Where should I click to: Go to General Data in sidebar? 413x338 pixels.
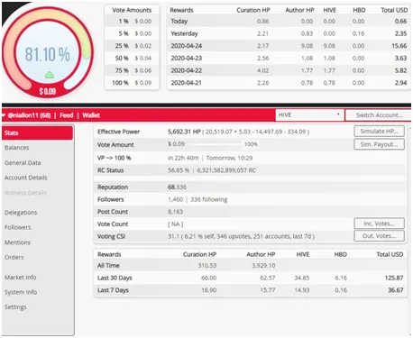pos(23,162)
